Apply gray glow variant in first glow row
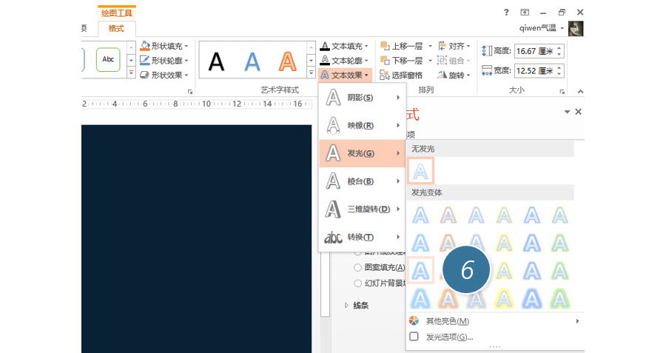This screenshot has width=666, height=353. [x=476, y=215]
